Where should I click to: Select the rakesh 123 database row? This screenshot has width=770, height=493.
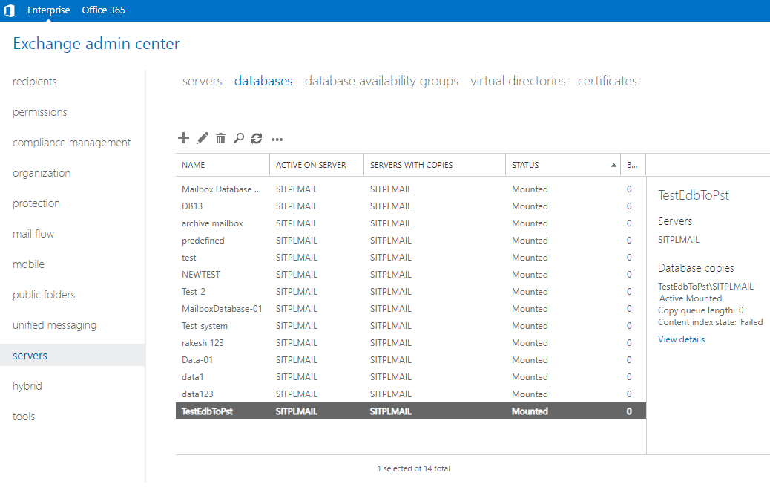(203, 343)
